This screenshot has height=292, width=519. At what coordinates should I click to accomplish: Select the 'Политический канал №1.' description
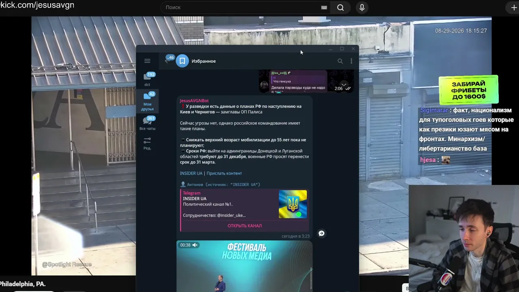(208, 204)
